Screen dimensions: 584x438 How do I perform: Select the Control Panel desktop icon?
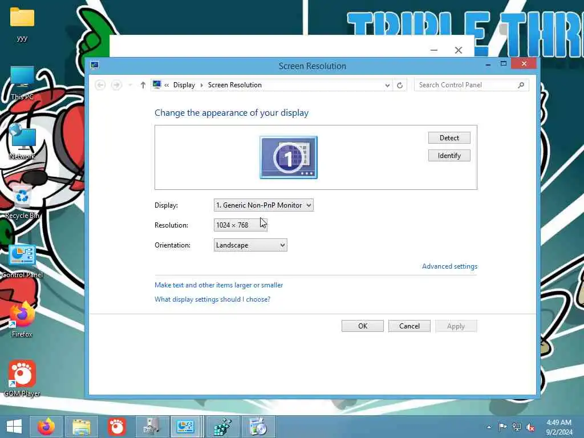click(x=22, y=261)
